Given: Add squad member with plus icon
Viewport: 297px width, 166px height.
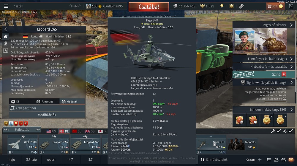Looking at the screenshot, I should (260, 160).
